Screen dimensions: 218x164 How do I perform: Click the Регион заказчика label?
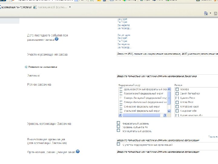[39, 84]
